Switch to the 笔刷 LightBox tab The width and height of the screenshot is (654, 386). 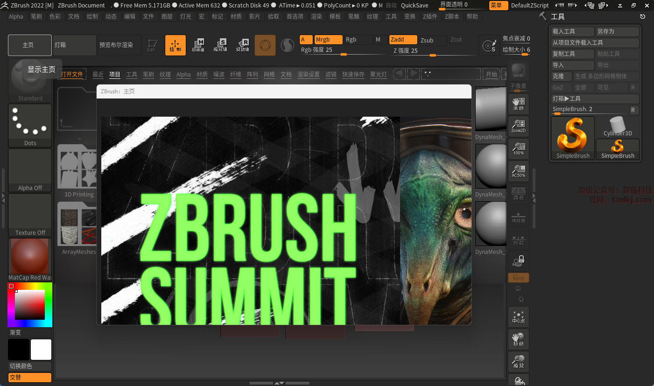pyautogui.click(x=148, y=74)
